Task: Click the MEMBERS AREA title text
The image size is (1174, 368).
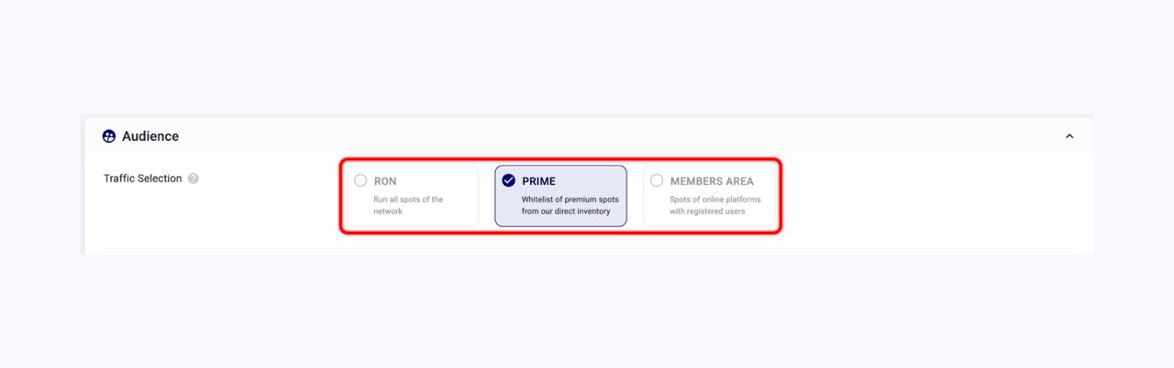Action: (712, 181)
